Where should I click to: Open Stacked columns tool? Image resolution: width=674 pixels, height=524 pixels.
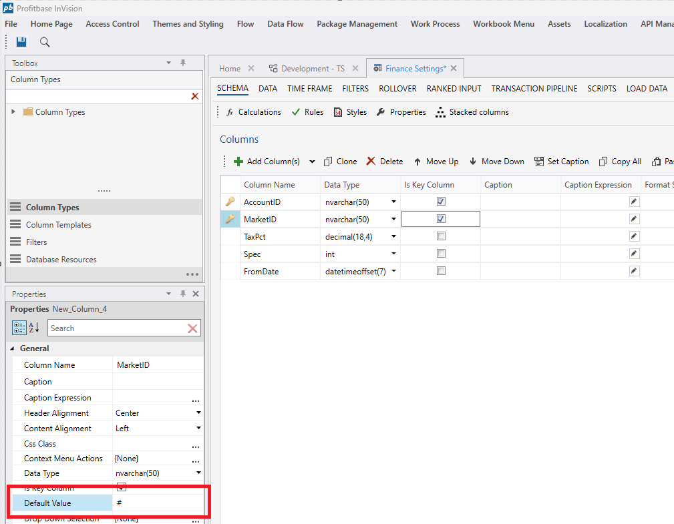pos(472,112)
